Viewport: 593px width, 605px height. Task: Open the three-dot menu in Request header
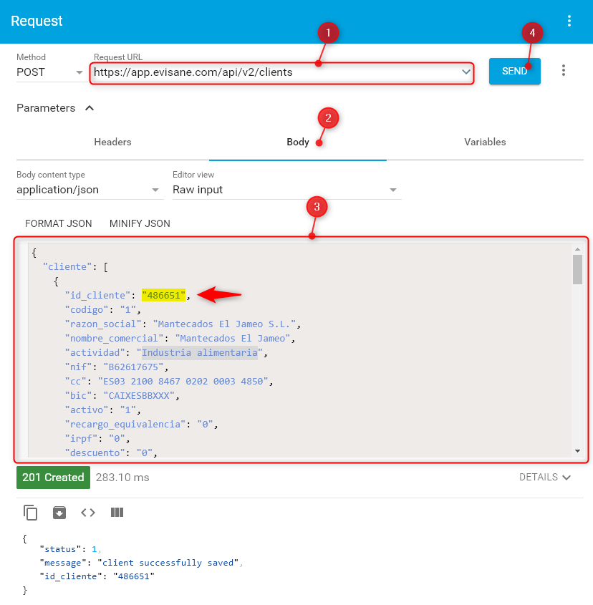point(569,21)
